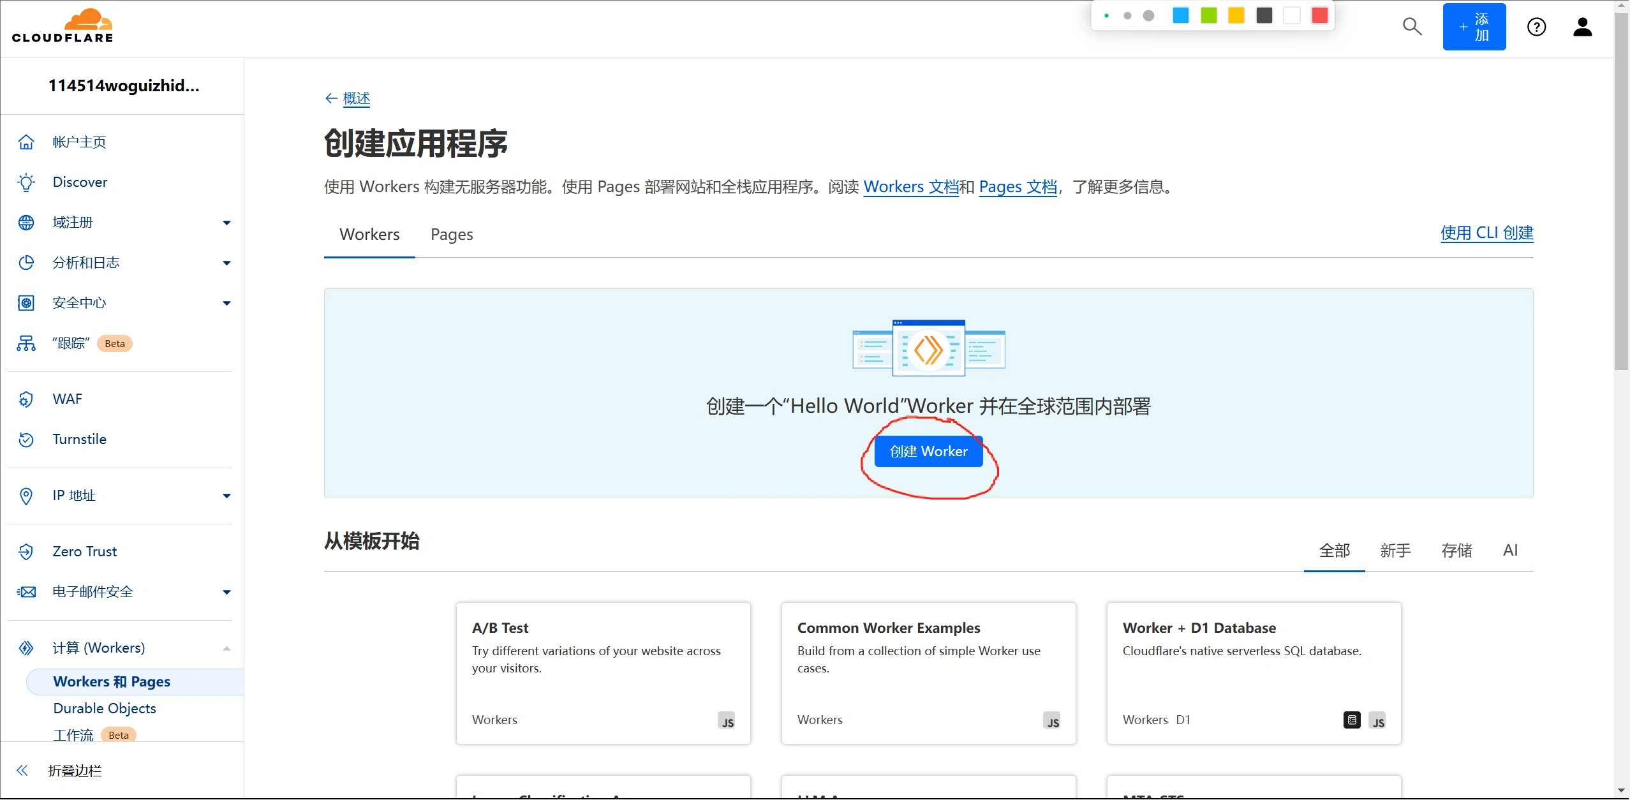This screenshot has height=800, width=1630.
Task: Open the Worker + D1 Database card
Action: pyautogui.click(x=1254, y=673)
